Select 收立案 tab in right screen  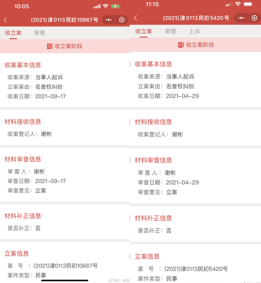pyautogui.click(x=143, y=31)
